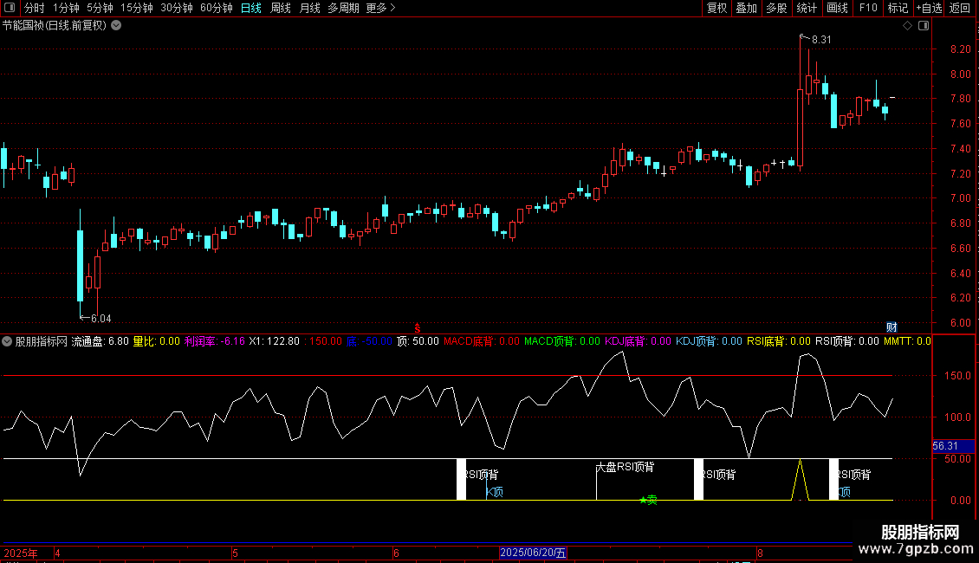Viewport: 979px width, 563px height.
Task: Click the 大盘RSI顶背 signal label
Action: [x=625, y=467]
